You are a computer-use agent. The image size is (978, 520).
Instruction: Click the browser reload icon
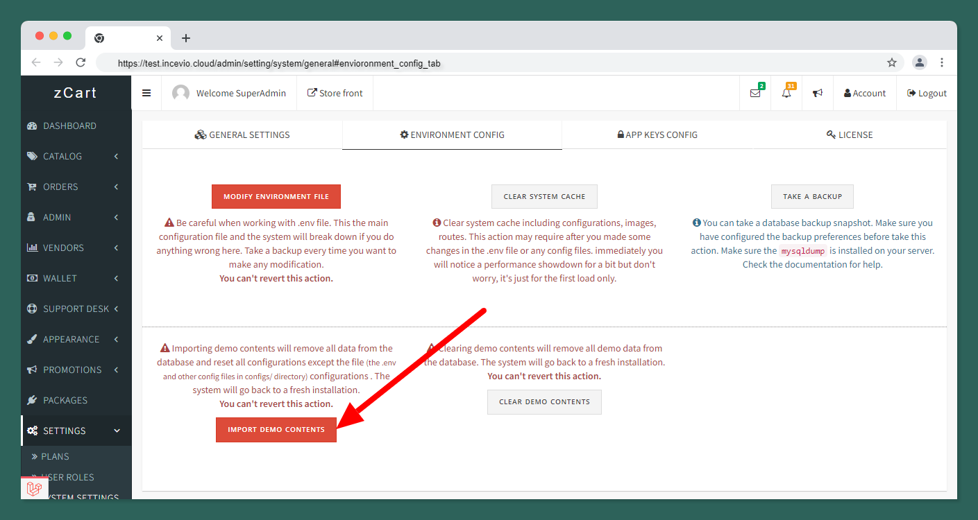[x=81, y=62]
